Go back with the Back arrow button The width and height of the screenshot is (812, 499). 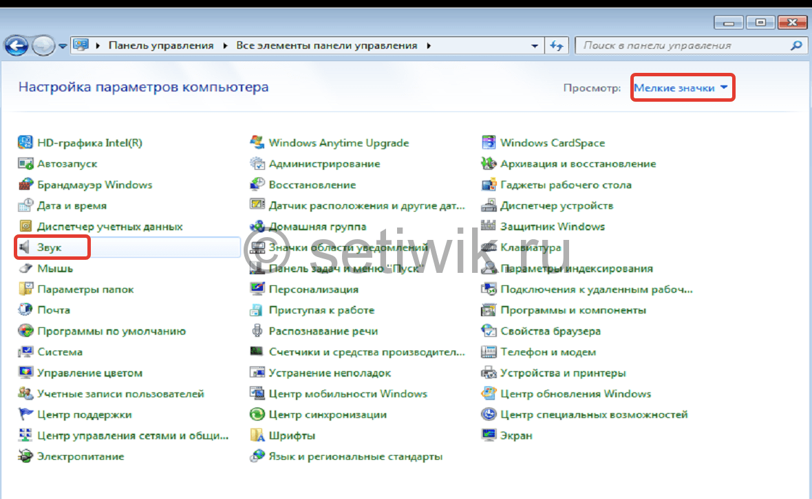[x=17, y=46]
